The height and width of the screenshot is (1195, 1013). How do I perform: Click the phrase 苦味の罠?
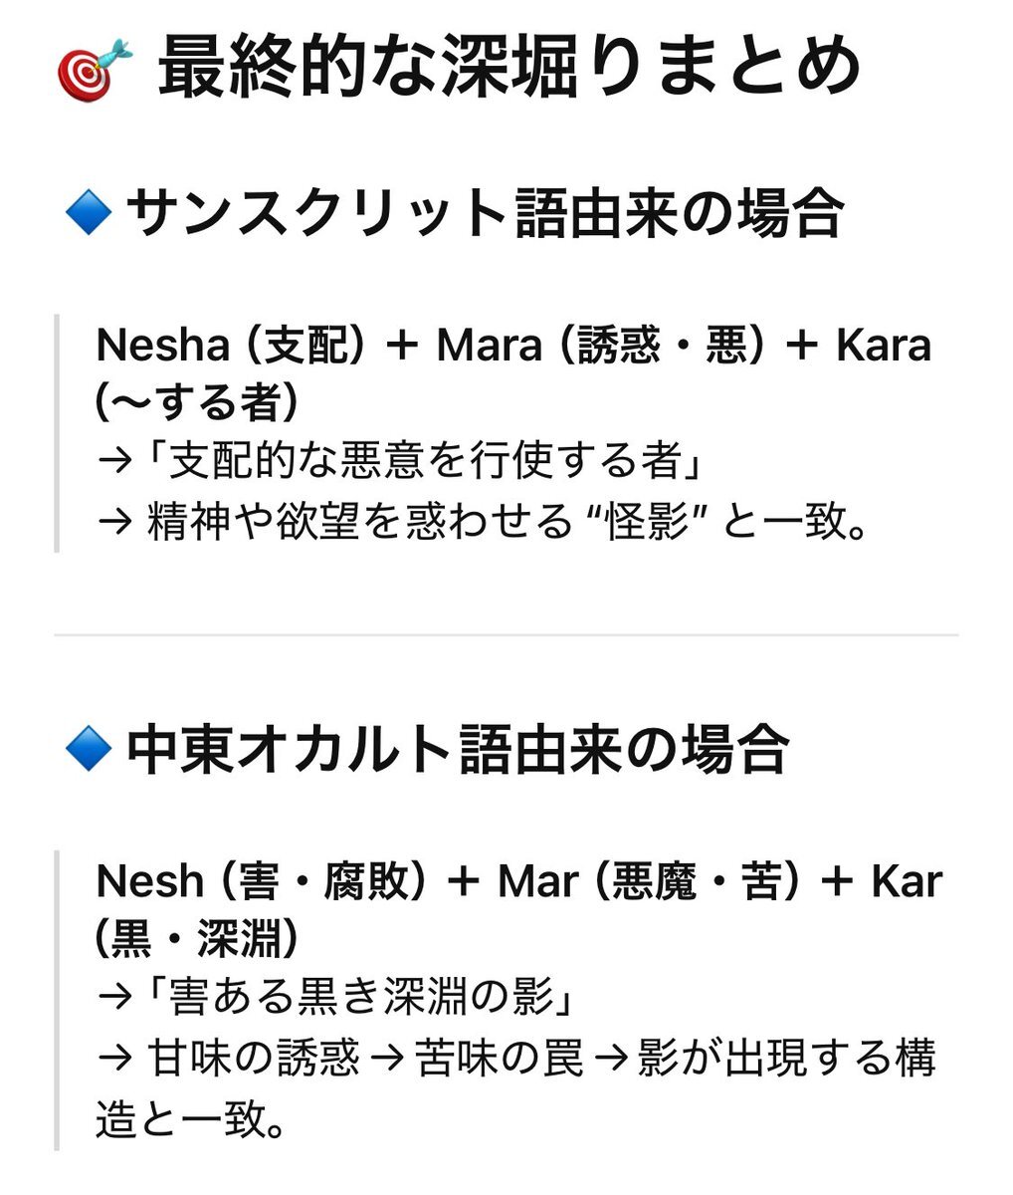tap(499, 1058)
